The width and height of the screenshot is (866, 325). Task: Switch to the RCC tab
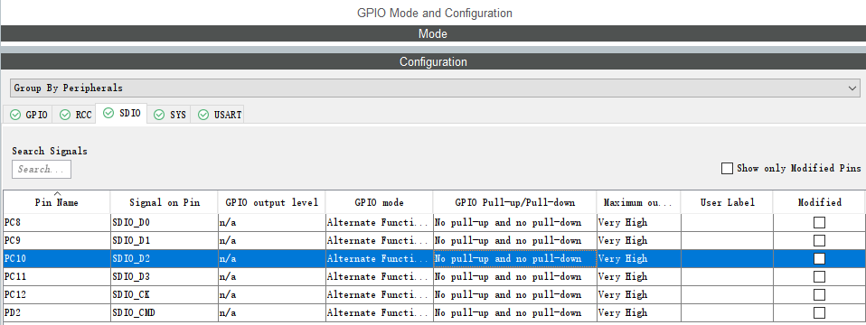(74, 115)
